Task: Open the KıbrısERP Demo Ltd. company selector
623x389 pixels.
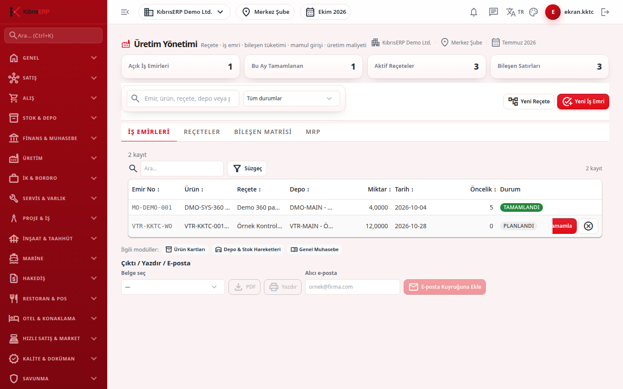Action: pyautogui.click(x=184, y=12)
